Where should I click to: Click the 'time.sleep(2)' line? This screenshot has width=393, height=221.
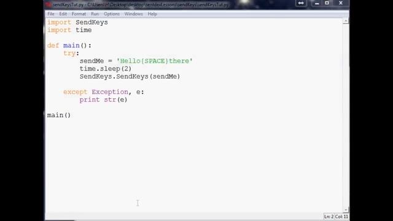pos(106,69)
